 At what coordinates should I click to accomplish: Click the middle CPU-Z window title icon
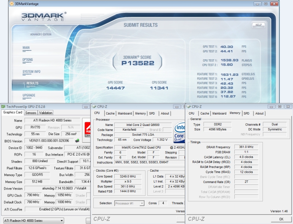pyautogui.click(x=94, y=107)
